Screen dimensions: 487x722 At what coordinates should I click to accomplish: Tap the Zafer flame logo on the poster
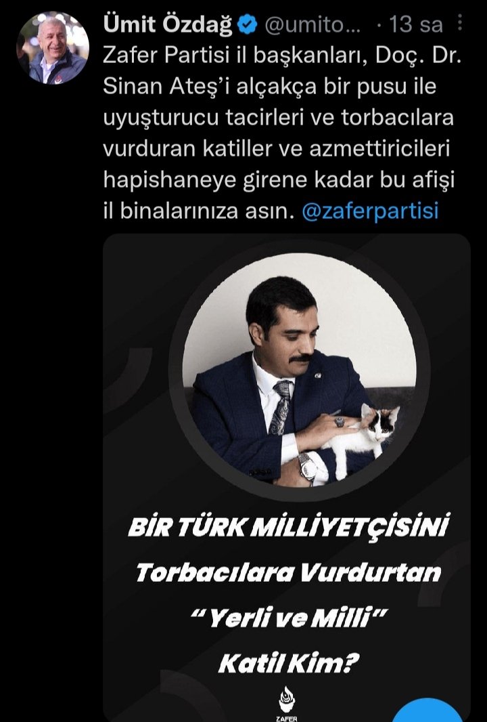287,703
